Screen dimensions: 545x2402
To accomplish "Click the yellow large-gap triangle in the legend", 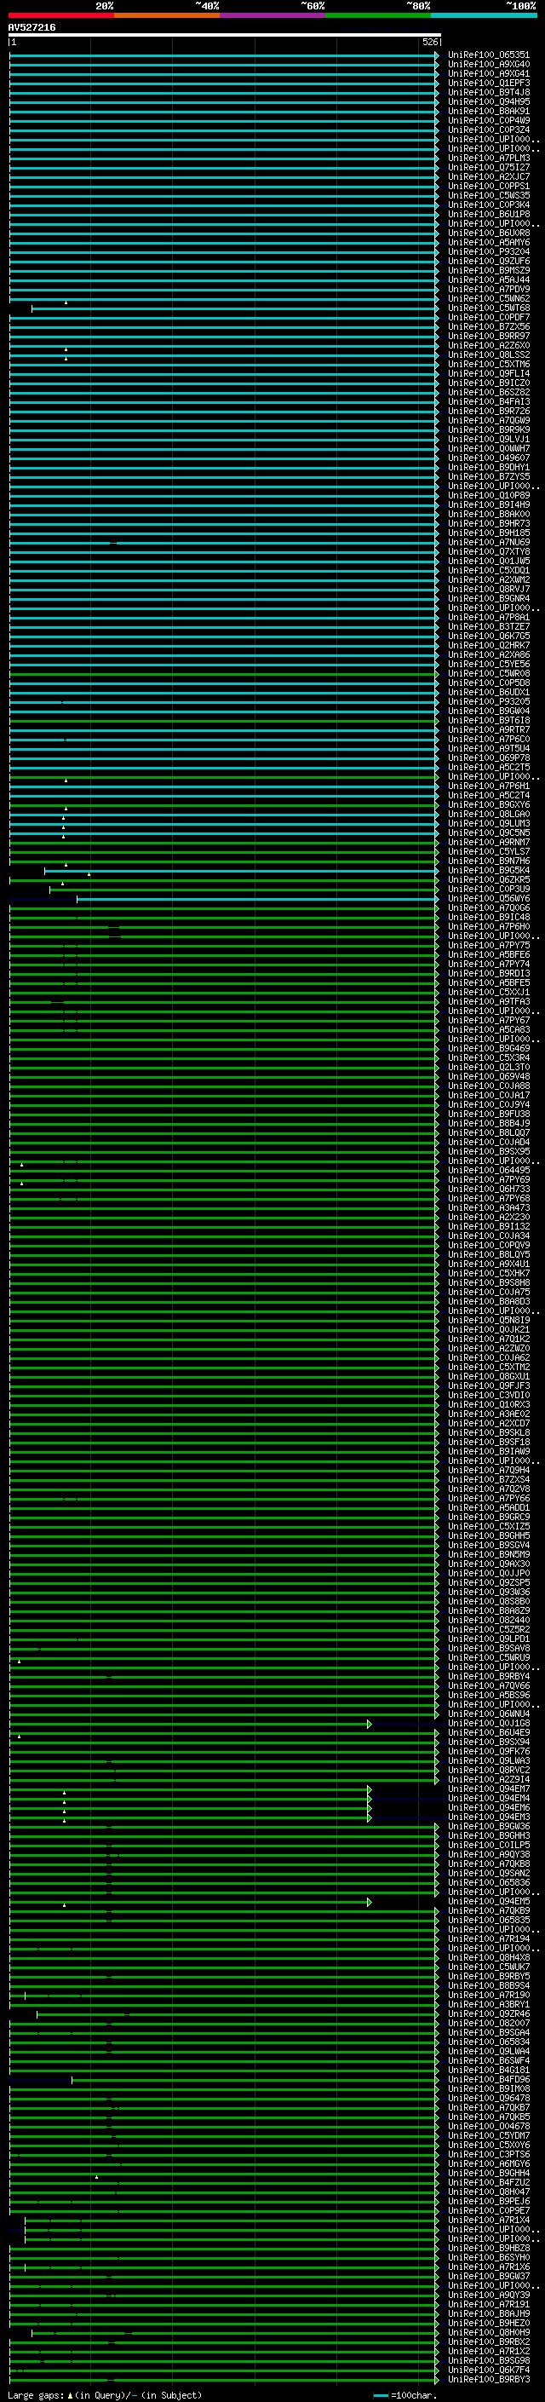I will pos(70,2394).
